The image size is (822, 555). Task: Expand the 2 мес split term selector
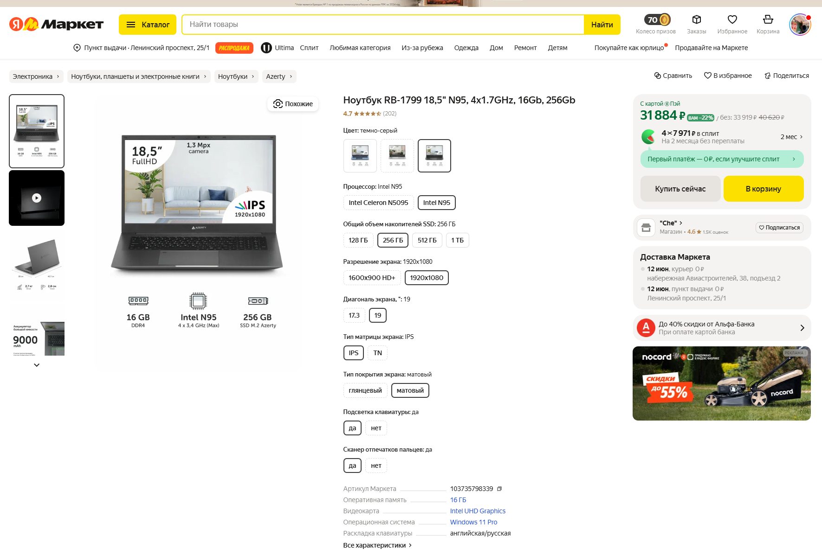pos(791,137)
